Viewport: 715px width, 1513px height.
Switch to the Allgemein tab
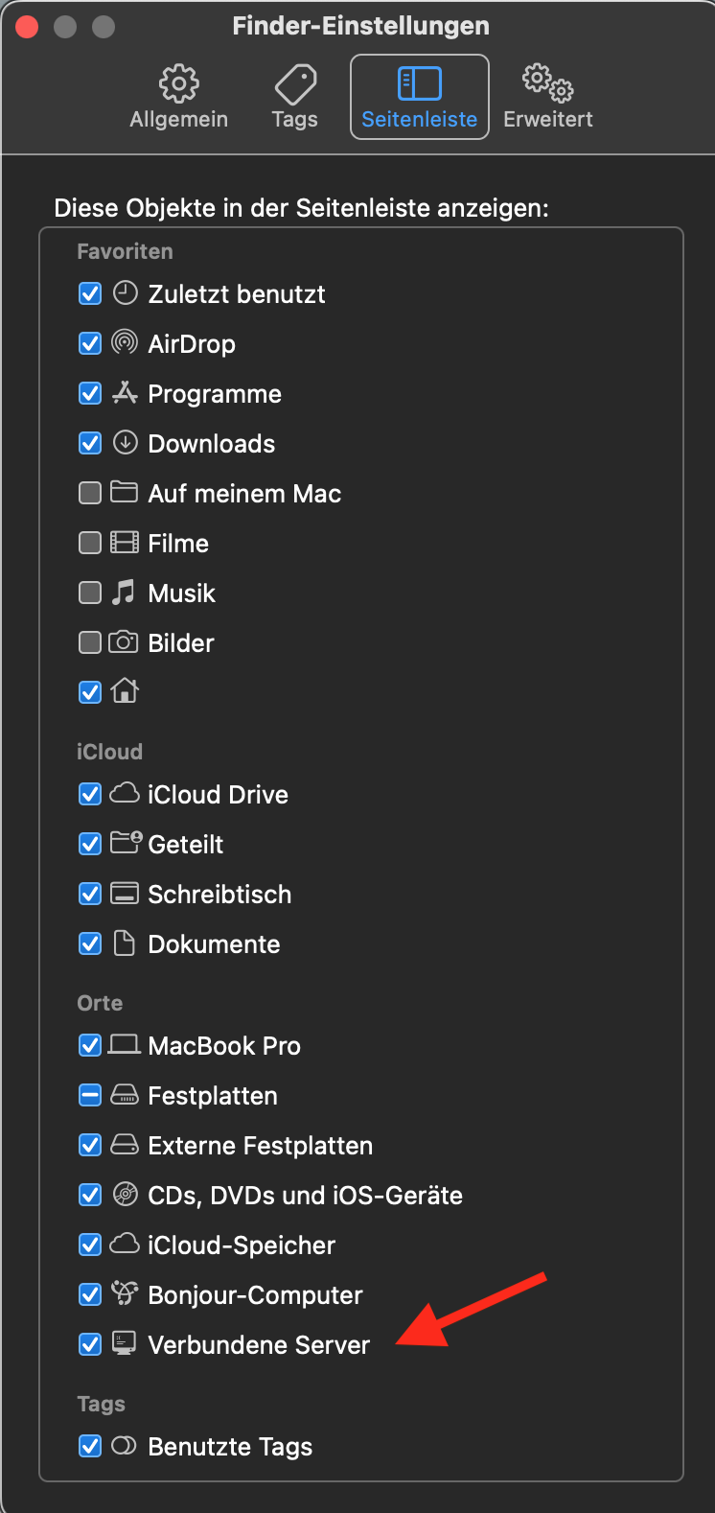(179, 97)
